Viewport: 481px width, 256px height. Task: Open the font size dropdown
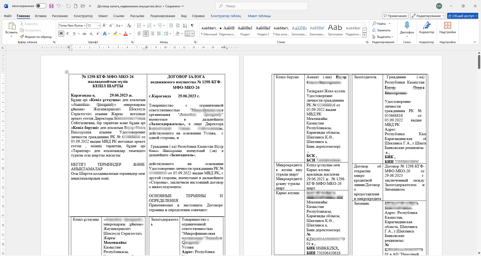pos(99,26)
